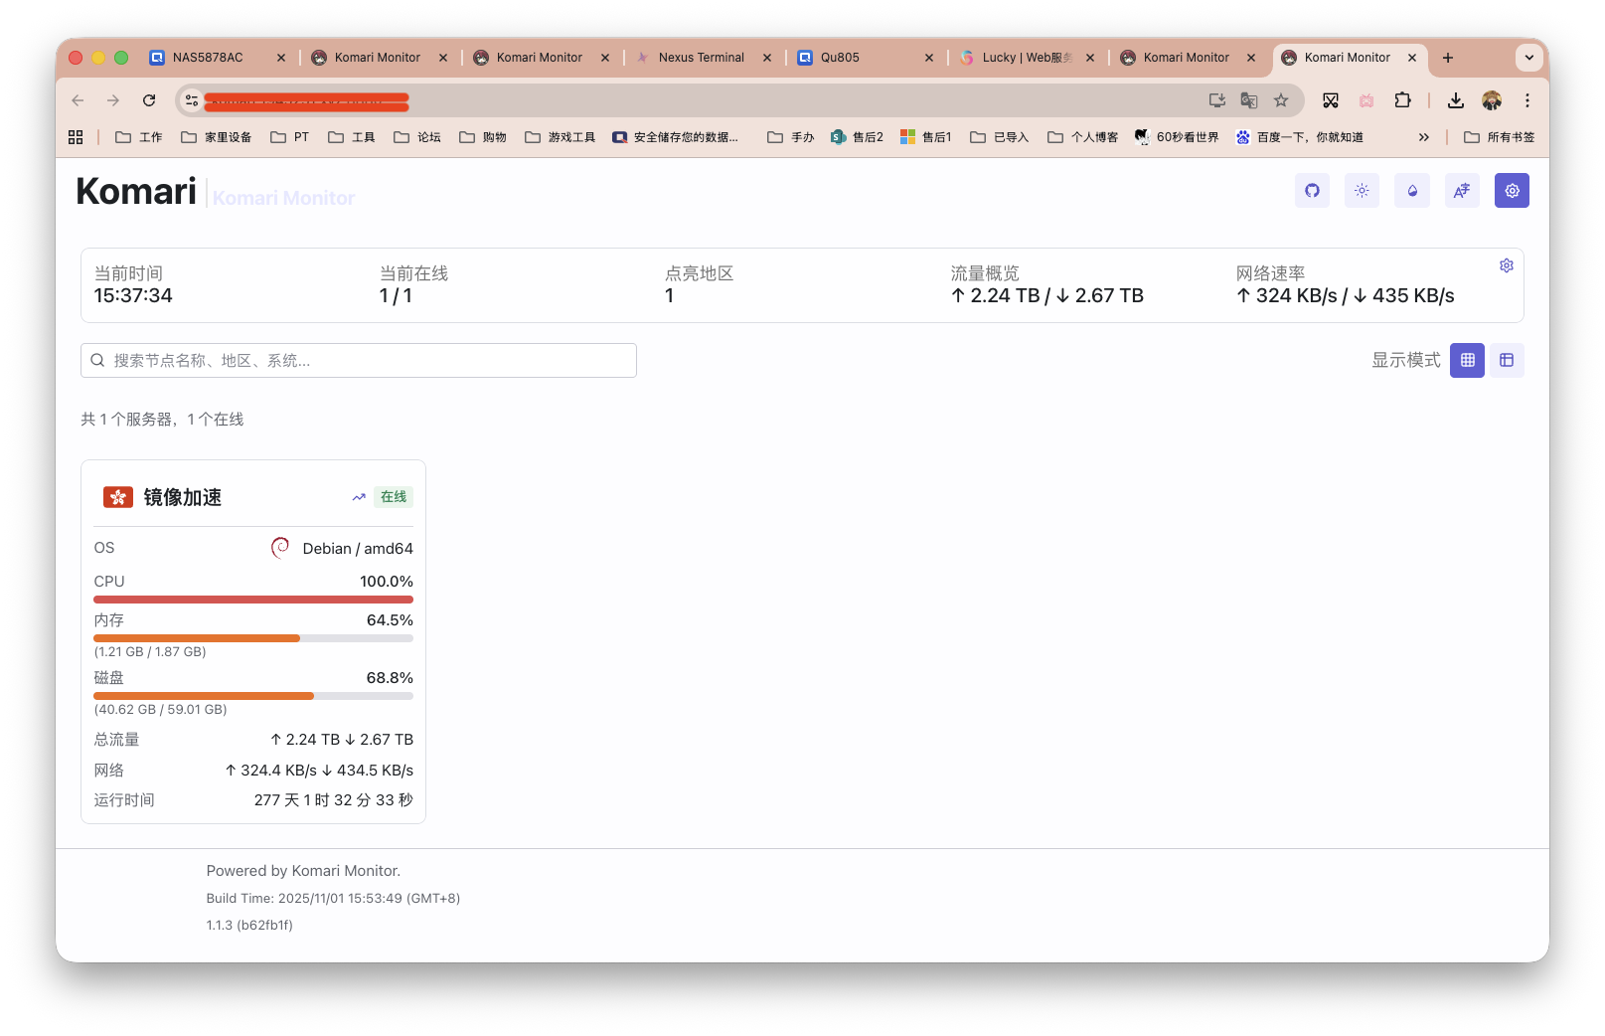Open the GitHub repository icon

(1312, 190)
